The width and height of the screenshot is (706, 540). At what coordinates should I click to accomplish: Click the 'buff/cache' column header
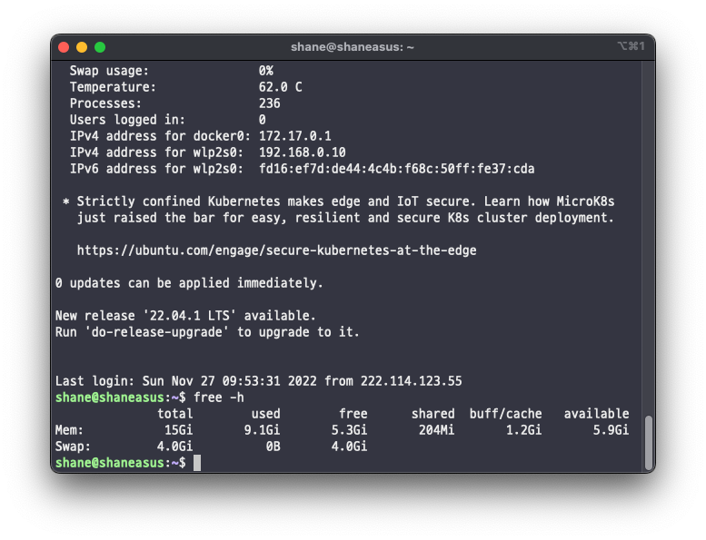505,414
